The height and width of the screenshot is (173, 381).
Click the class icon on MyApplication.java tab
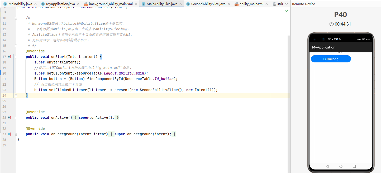pos(43,4)
